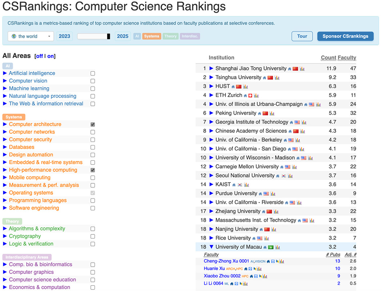
Task: Tick the Cryptography area checkbox
Action: point(93,236)
